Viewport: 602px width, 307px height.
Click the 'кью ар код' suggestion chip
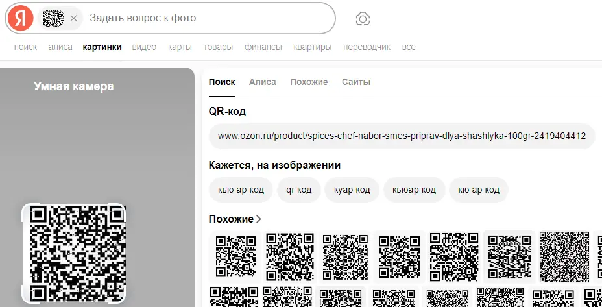[x=241, y=190]
